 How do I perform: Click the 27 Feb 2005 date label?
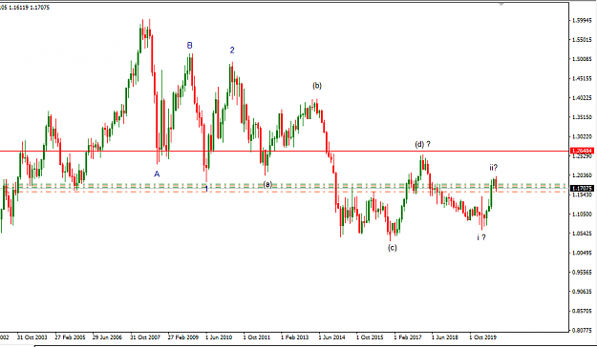pos(70,337)
